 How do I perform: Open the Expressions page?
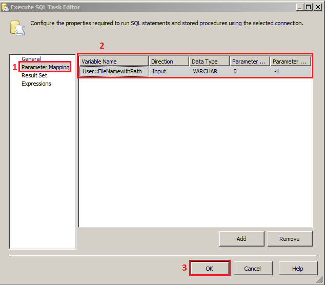click(x=36, y=84)
